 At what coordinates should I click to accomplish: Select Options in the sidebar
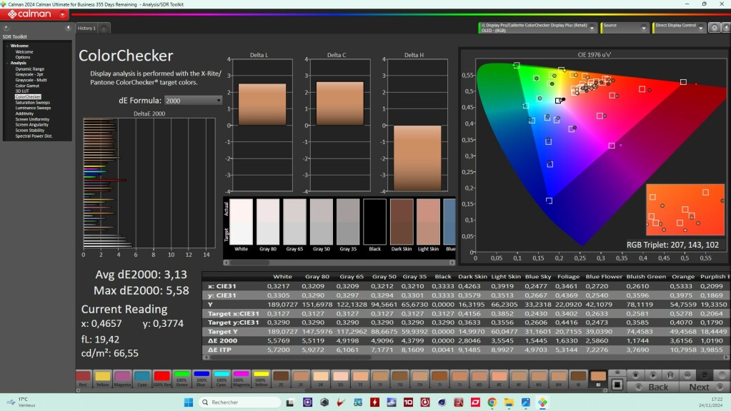tap(23, 57)
